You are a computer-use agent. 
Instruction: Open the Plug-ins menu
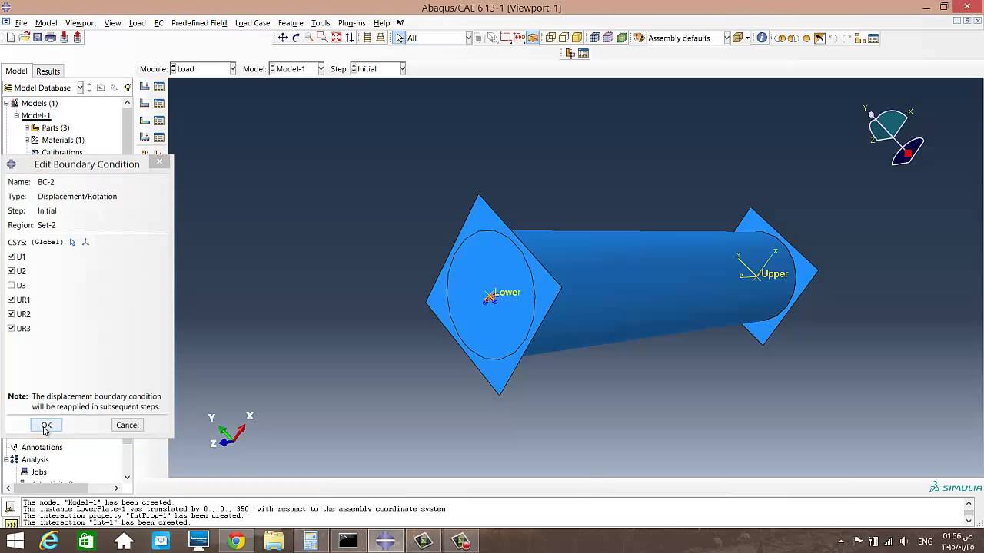point(351,23)
